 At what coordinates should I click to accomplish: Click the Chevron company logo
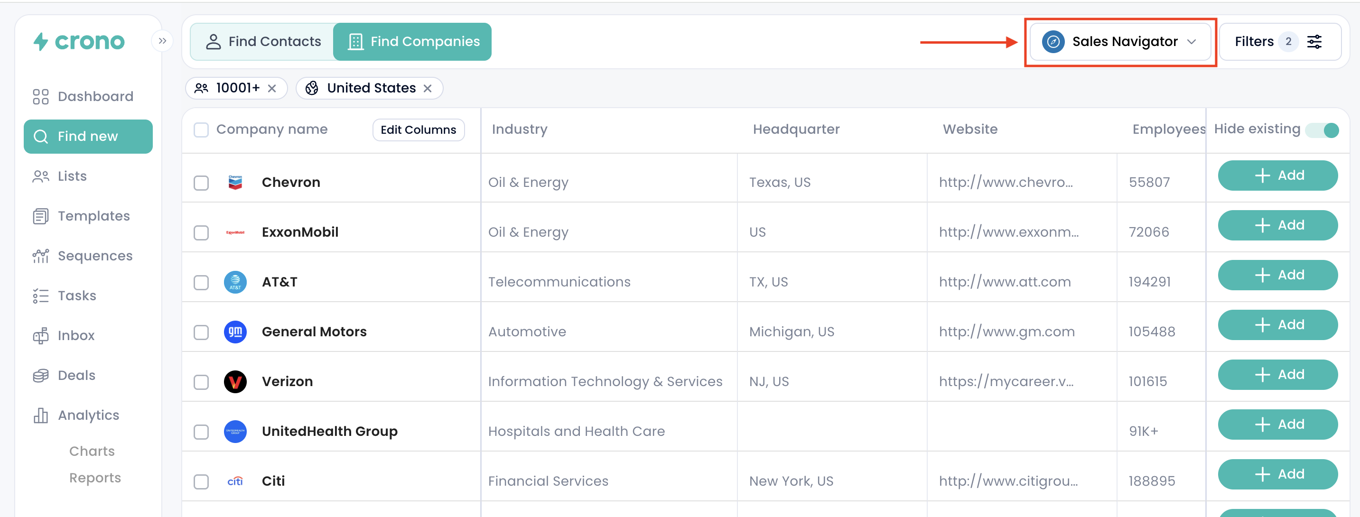tap(235, 183)
